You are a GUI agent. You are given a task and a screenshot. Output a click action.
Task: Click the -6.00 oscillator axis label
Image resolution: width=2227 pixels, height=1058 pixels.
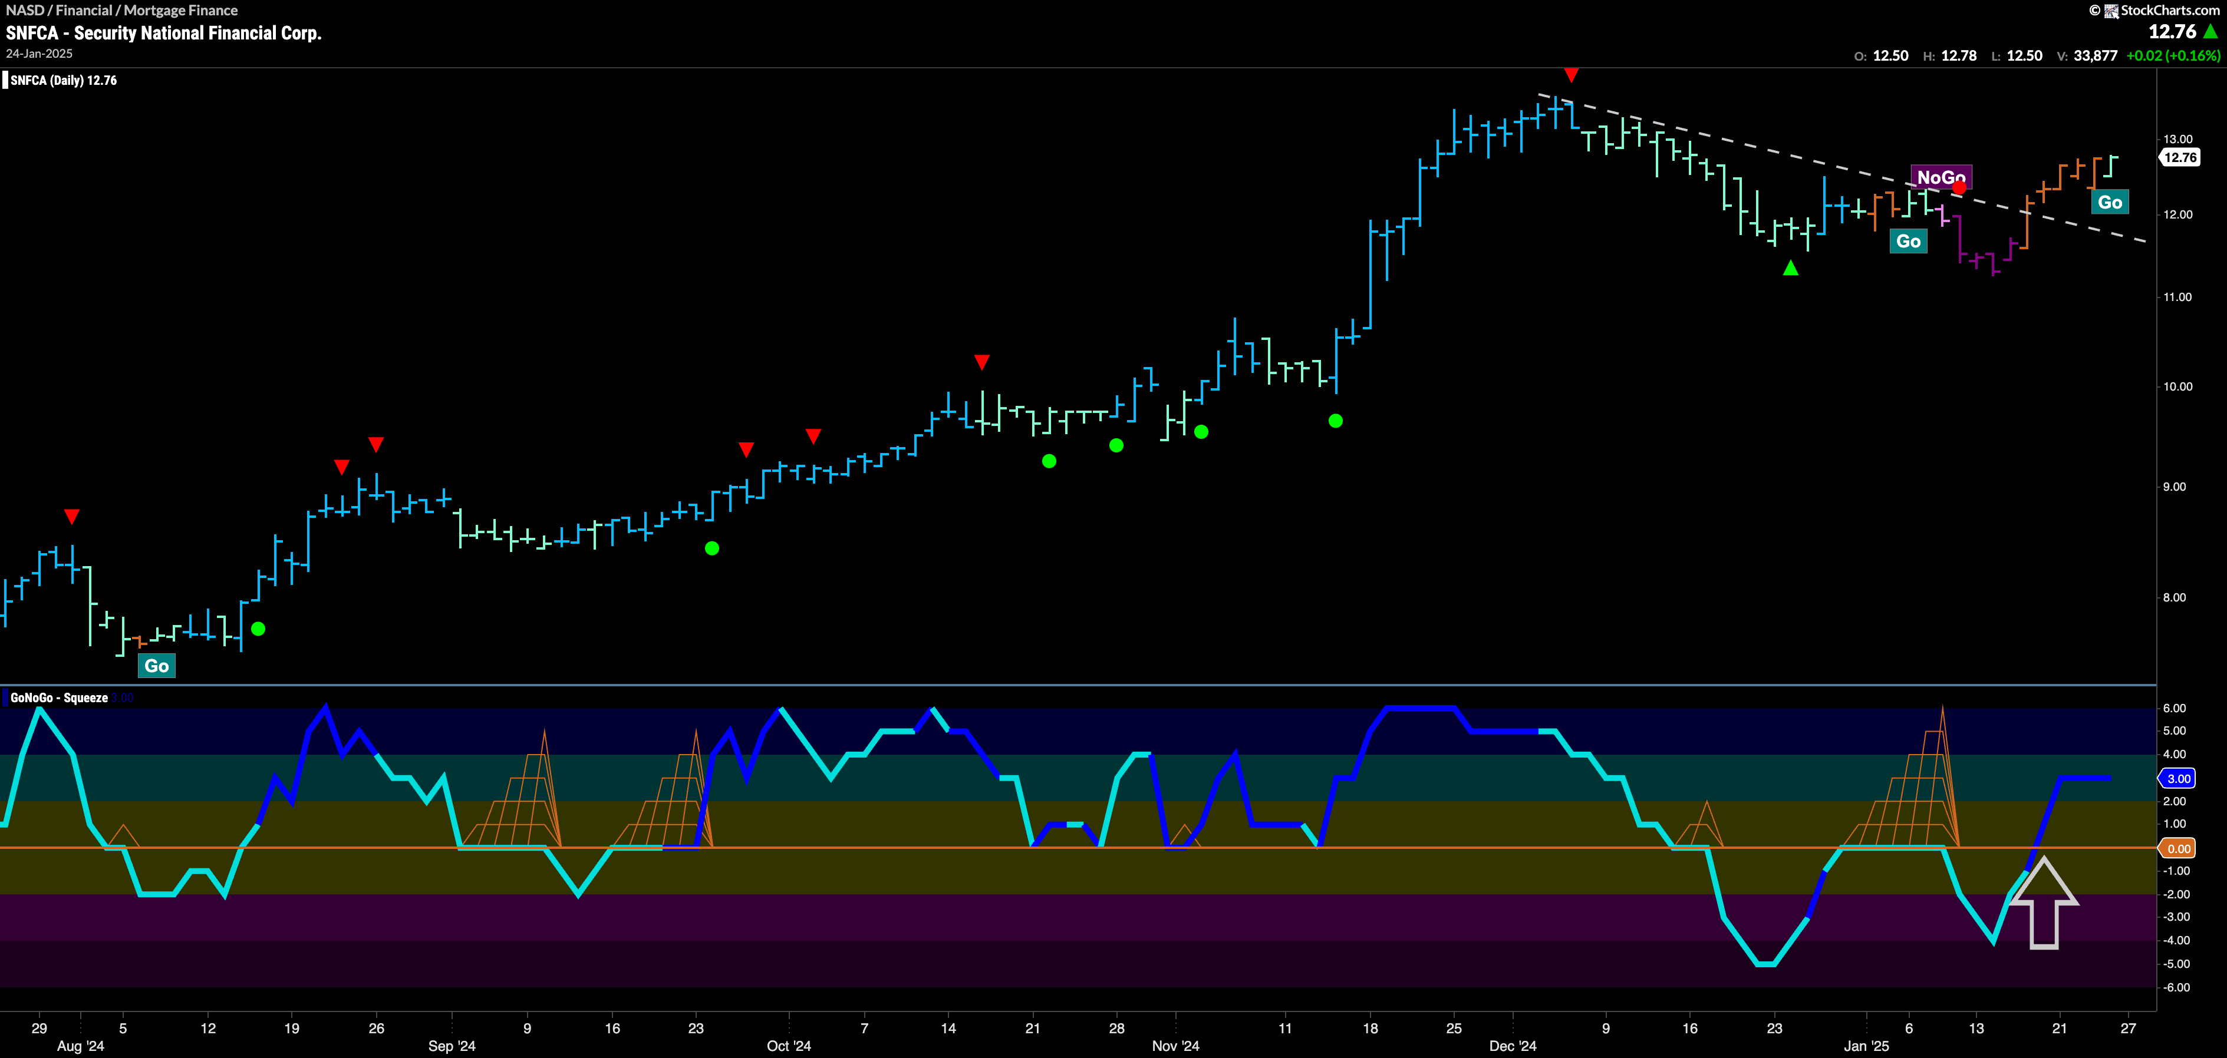tap(2175, 987)
